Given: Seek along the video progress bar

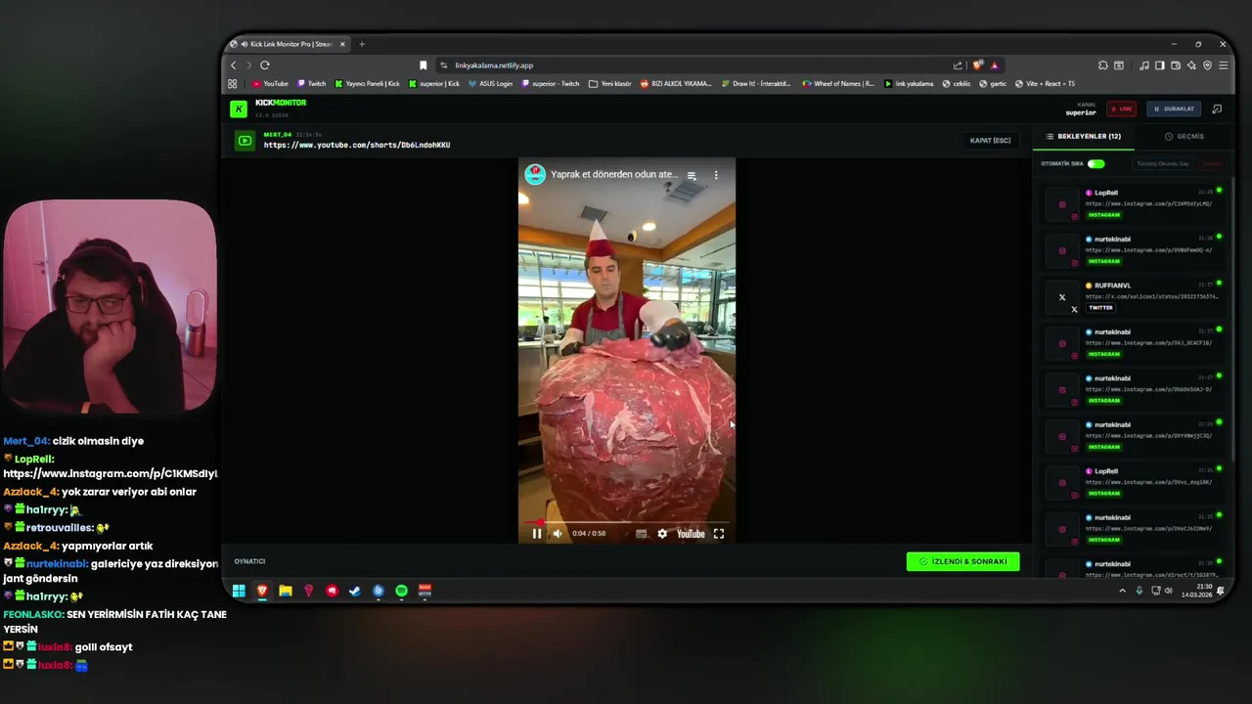Looking at the screenshot, I should click(626, 522).
